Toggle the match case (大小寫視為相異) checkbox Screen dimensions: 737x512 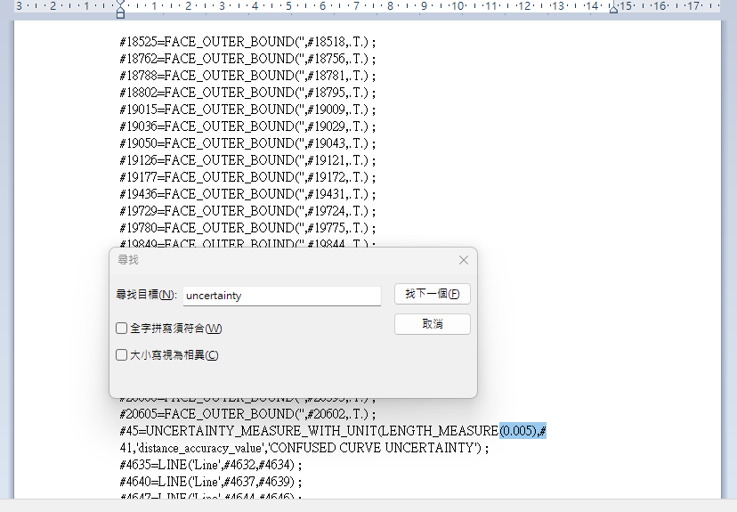tap(122, 355)
